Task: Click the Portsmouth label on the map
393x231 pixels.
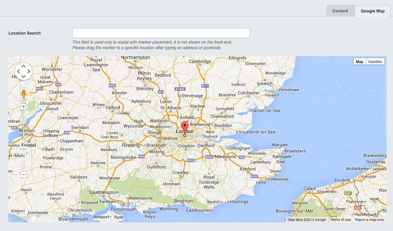Action: (124, 209)
